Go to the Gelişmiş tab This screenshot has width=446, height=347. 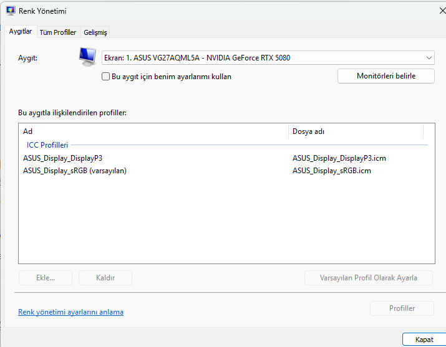95,32
